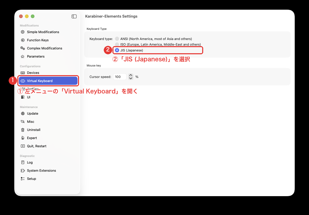This screenshot has height=215, width=309.
Task: Click the Uninstall trash icon
Action: click(22, 130)
